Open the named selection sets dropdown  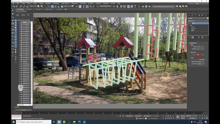click(x=106, y=7)
